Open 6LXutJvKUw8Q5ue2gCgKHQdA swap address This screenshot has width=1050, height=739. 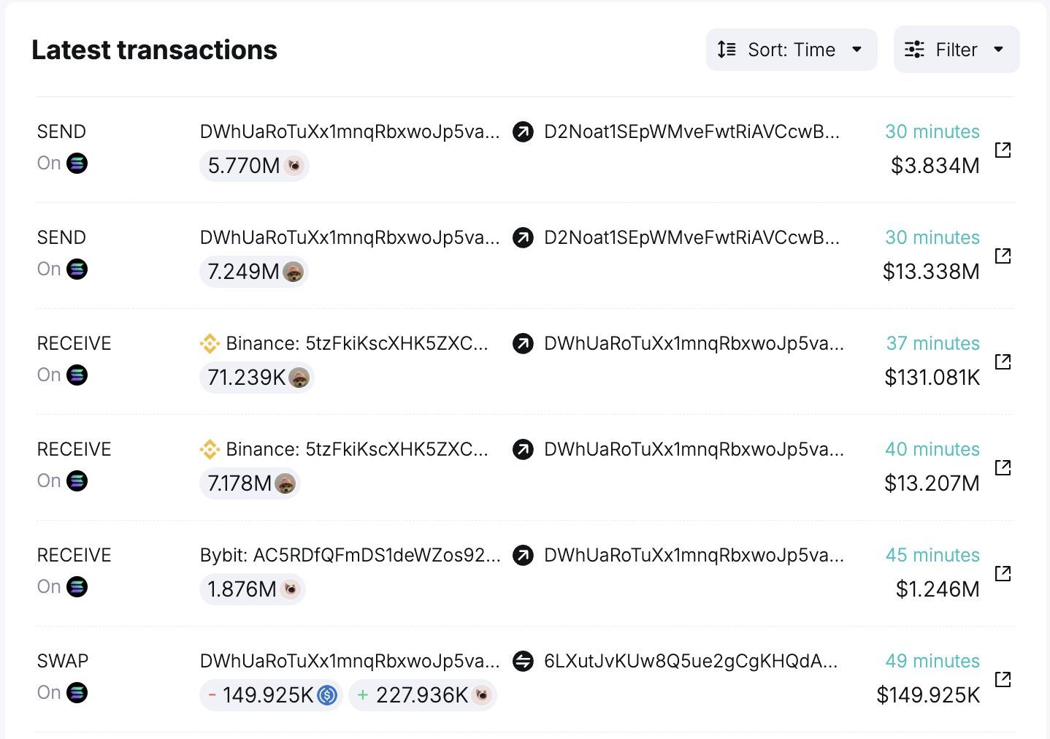[x=690, y=661]
